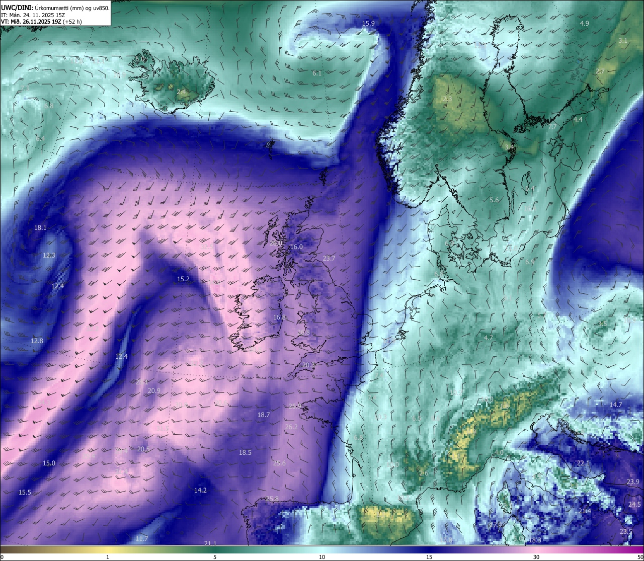Click the 14.7 value label
This screenshot has width=644, height=561.
coord(616,405)
